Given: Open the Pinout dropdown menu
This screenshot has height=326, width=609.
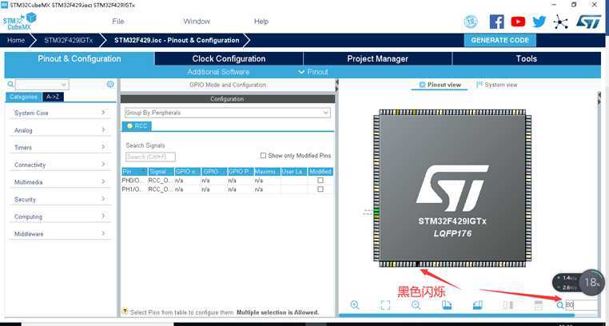Looking at the screenshot, I should 313,72.
